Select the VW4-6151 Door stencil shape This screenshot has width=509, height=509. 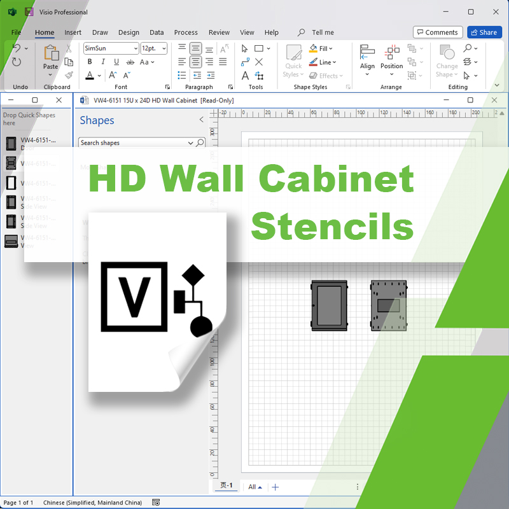point(11,143)
